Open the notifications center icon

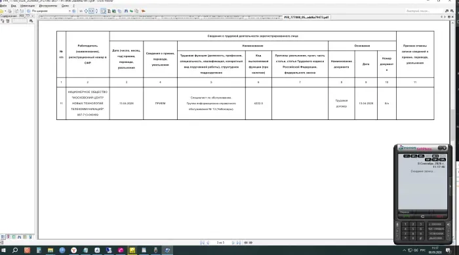[x=448, y=250]
